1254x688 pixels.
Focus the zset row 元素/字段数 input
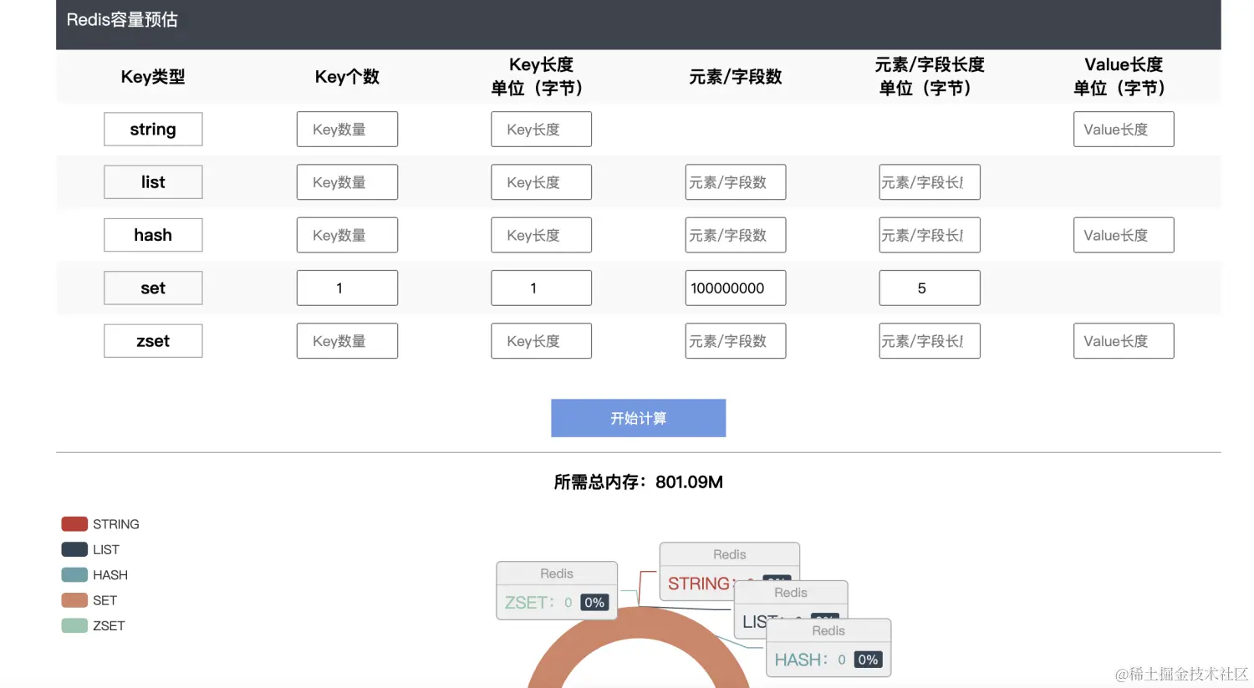(736, 341)
